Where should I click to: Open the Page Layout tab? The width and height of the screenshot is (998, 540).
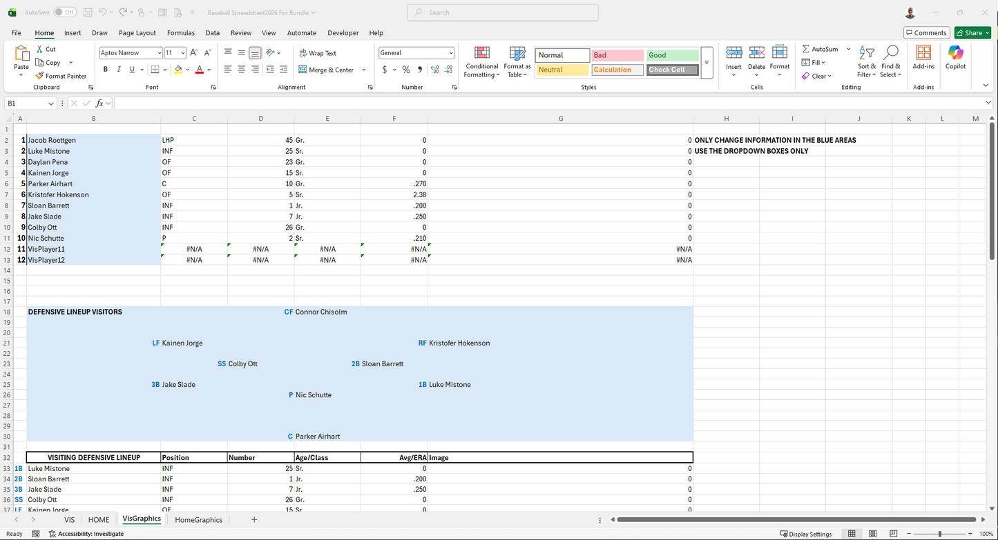click(x=137, y=32)
